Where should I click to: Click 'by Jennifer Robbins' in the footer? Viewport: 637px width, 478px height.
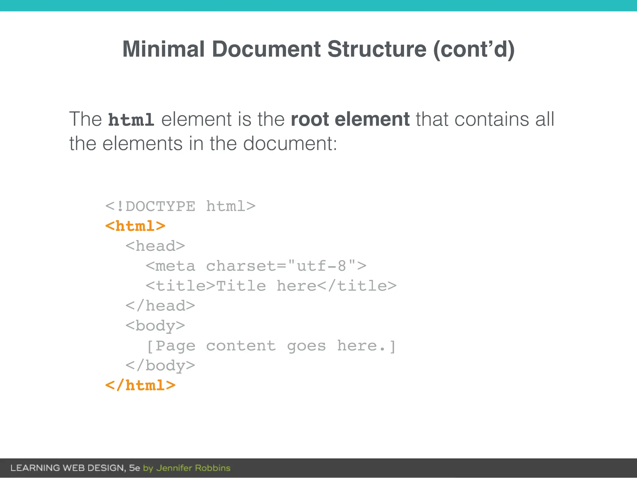point(187,468)
